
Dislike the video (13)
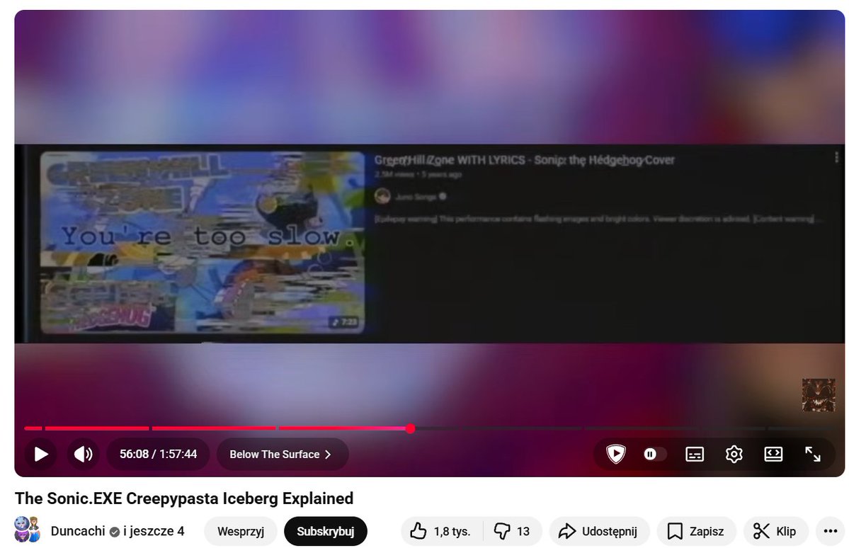[512, 531]
